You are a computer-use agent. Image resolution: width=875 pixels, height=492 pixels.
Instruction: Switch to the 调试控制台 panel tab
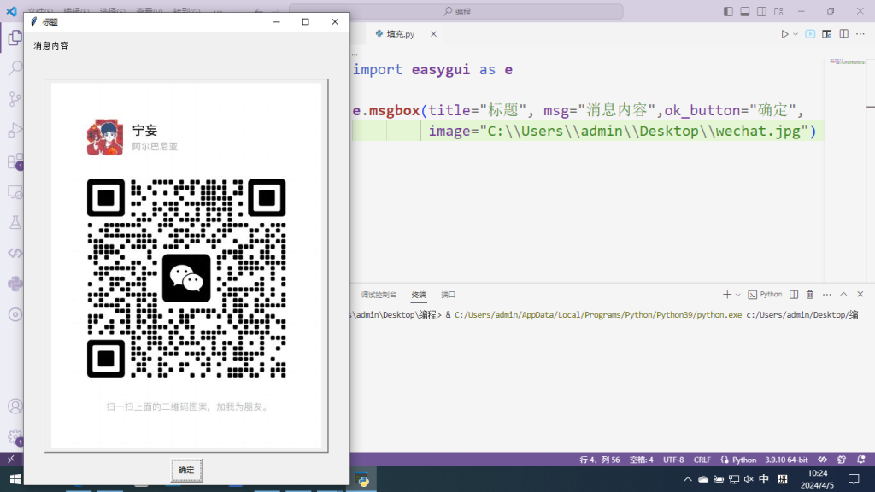pos(379,295)
